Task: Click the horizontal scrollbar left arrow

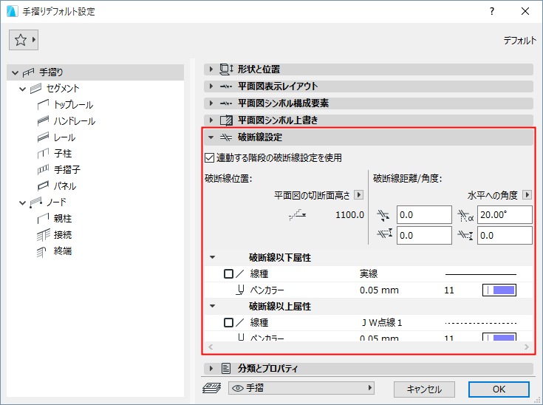Action: pos(211,347)
